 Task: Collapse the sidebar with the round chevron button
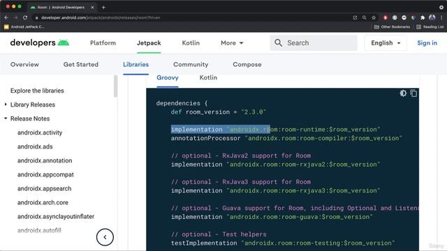tap(105, 237)
